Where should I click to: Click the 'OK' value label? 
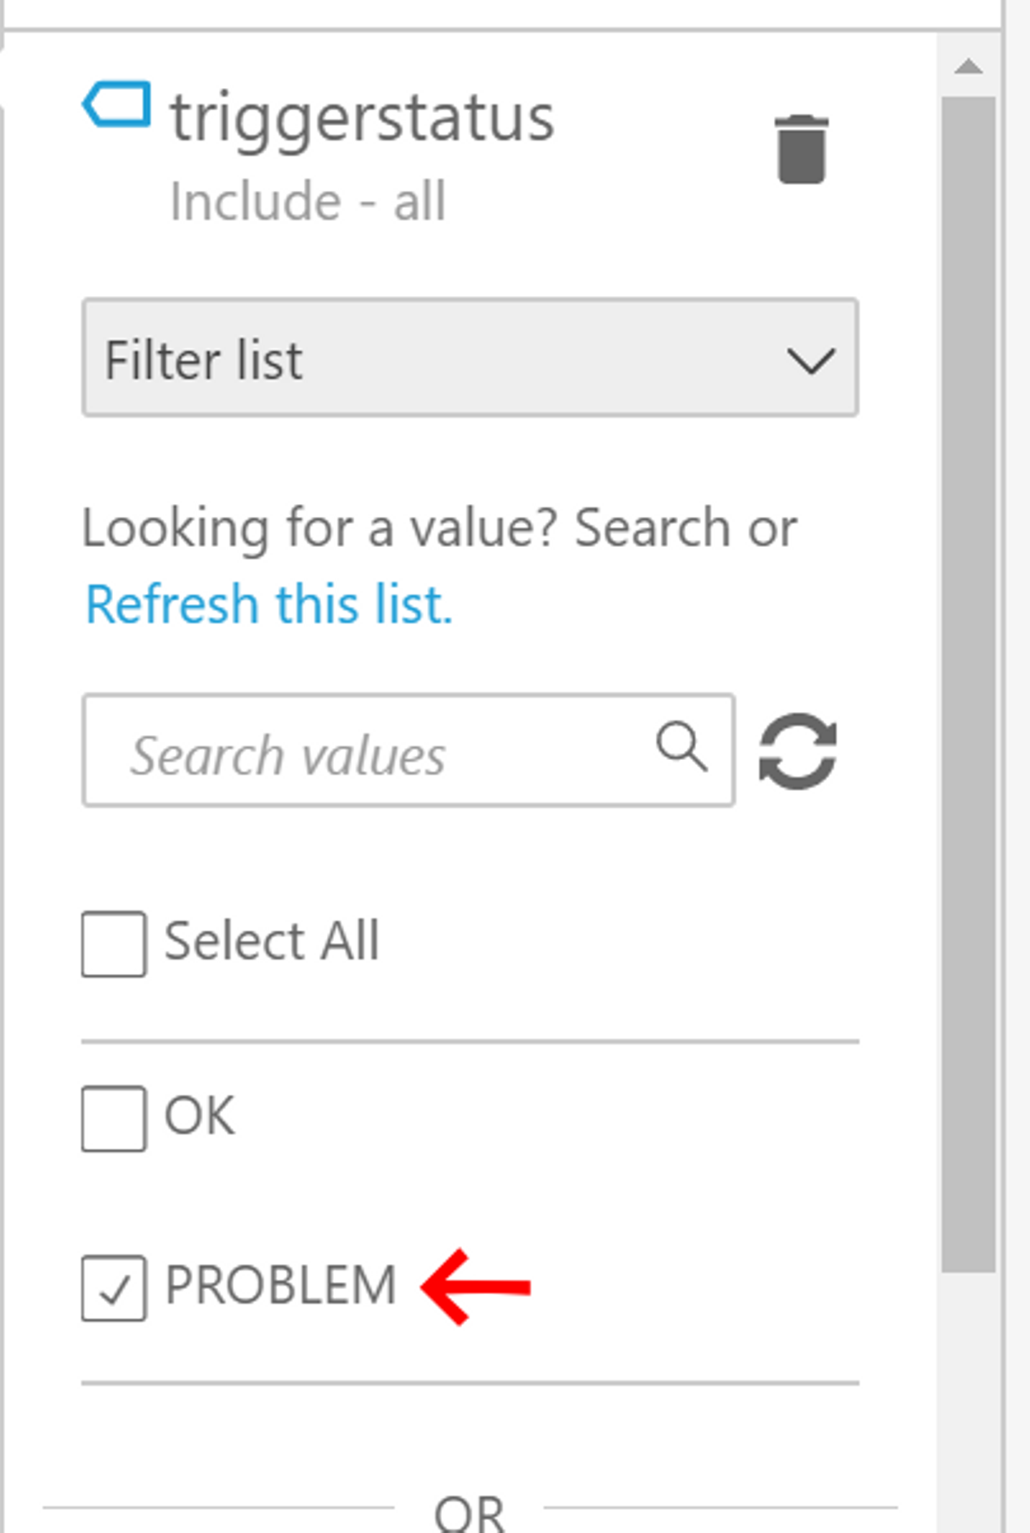click(x=200, y=1115)
